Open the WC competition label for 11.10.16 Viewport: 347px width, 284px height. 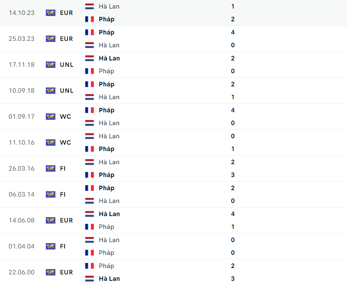(65, 143)
